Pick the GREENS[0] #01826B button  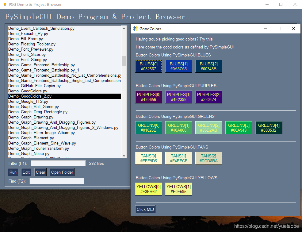click(148, 128)
